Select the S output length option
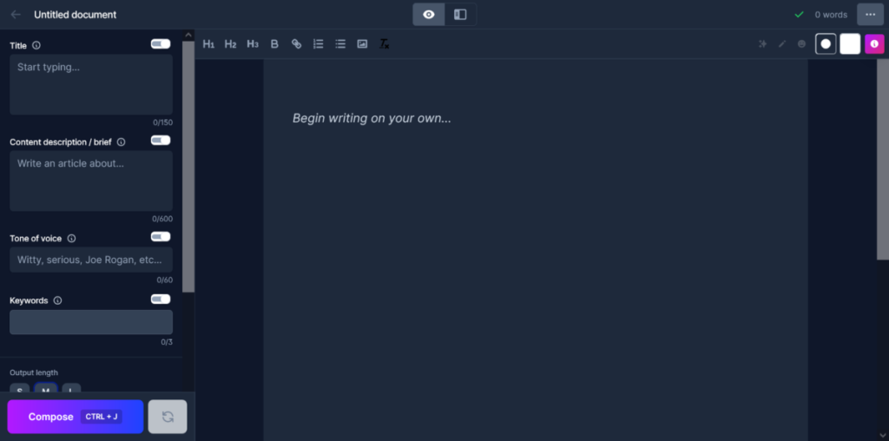The width and height of the screenshot is (889, 441). 19,389
